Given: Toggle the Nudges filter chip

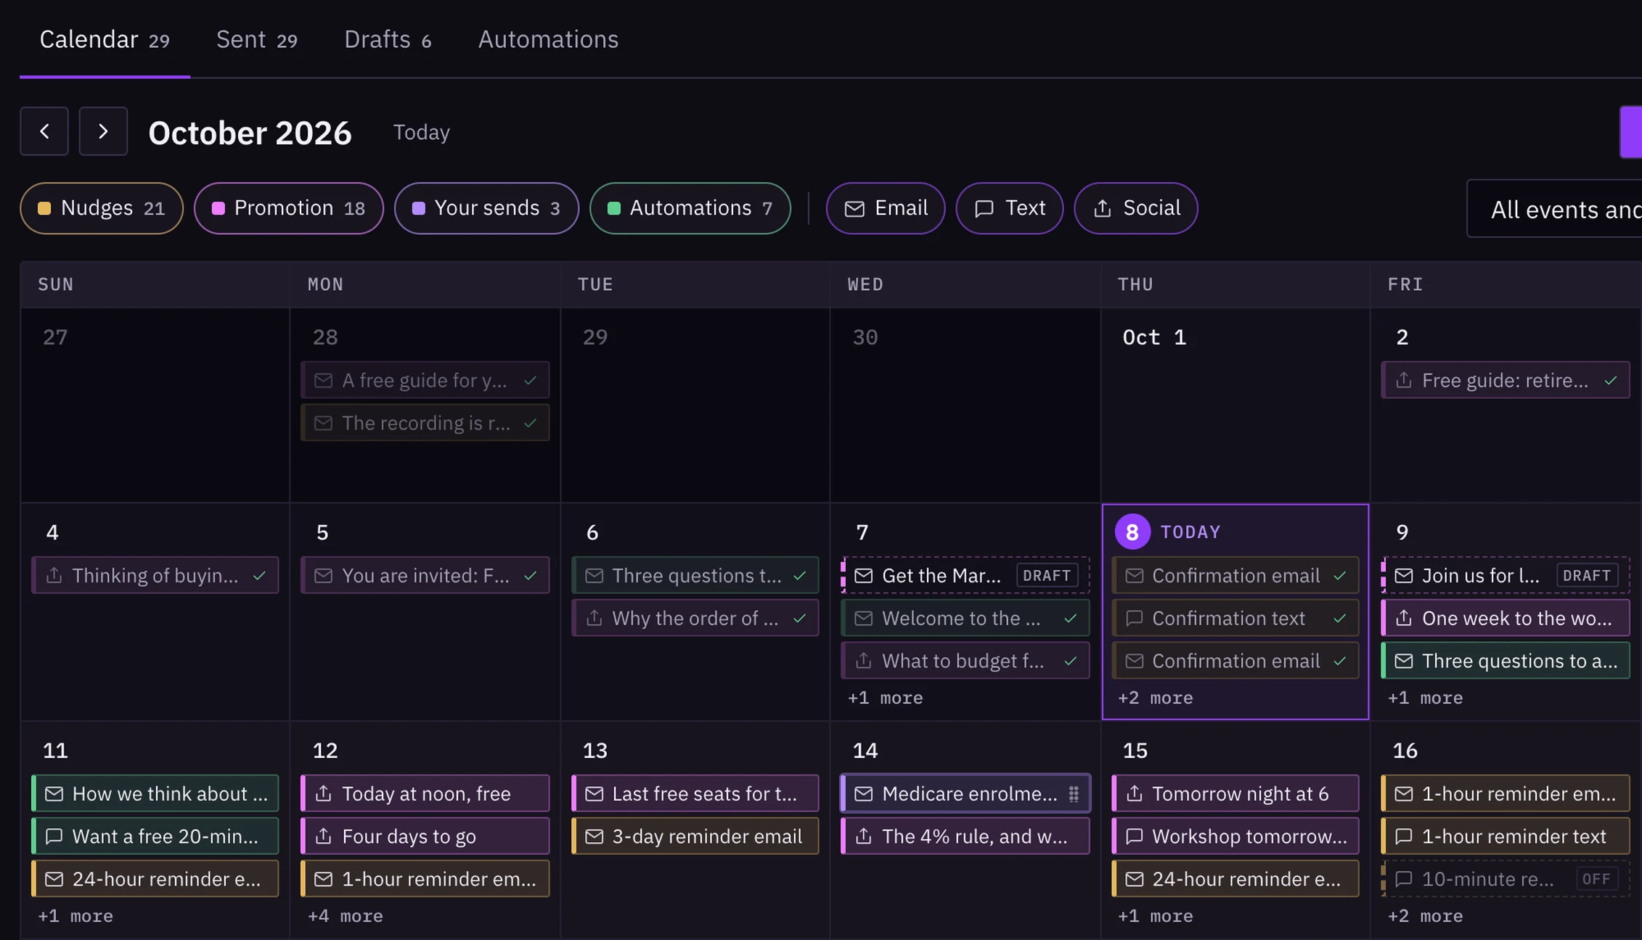Looking at the screenshot, I should point(102,208).
